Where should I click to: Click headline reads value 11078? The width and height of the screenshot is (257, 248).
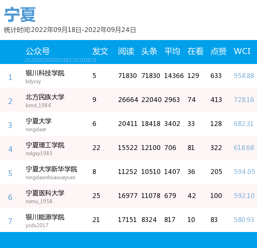click(151, 196)
